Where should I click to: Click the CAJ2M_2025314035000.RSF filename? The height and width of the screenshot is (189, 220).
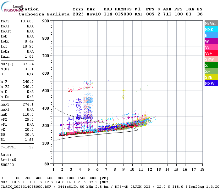click(26, 187)
